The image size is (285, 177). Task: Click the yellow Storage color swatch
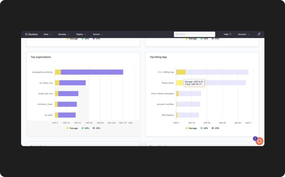(x=68, y=128)
